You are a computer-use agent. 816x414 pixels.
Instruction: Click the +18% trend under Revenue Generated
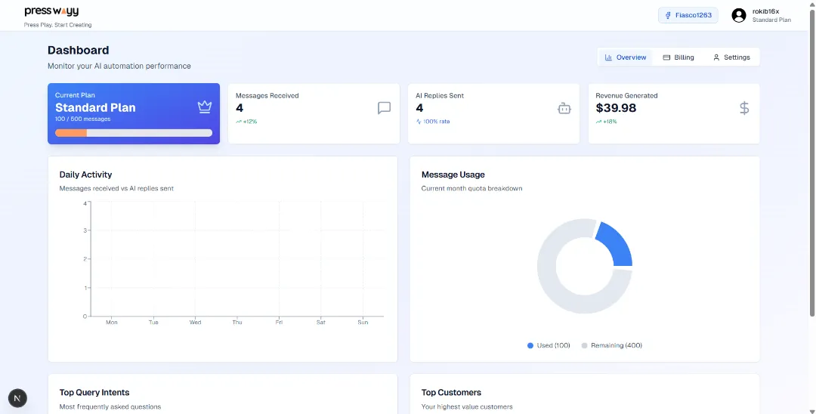pyautogui.click(x=606, y=122)
